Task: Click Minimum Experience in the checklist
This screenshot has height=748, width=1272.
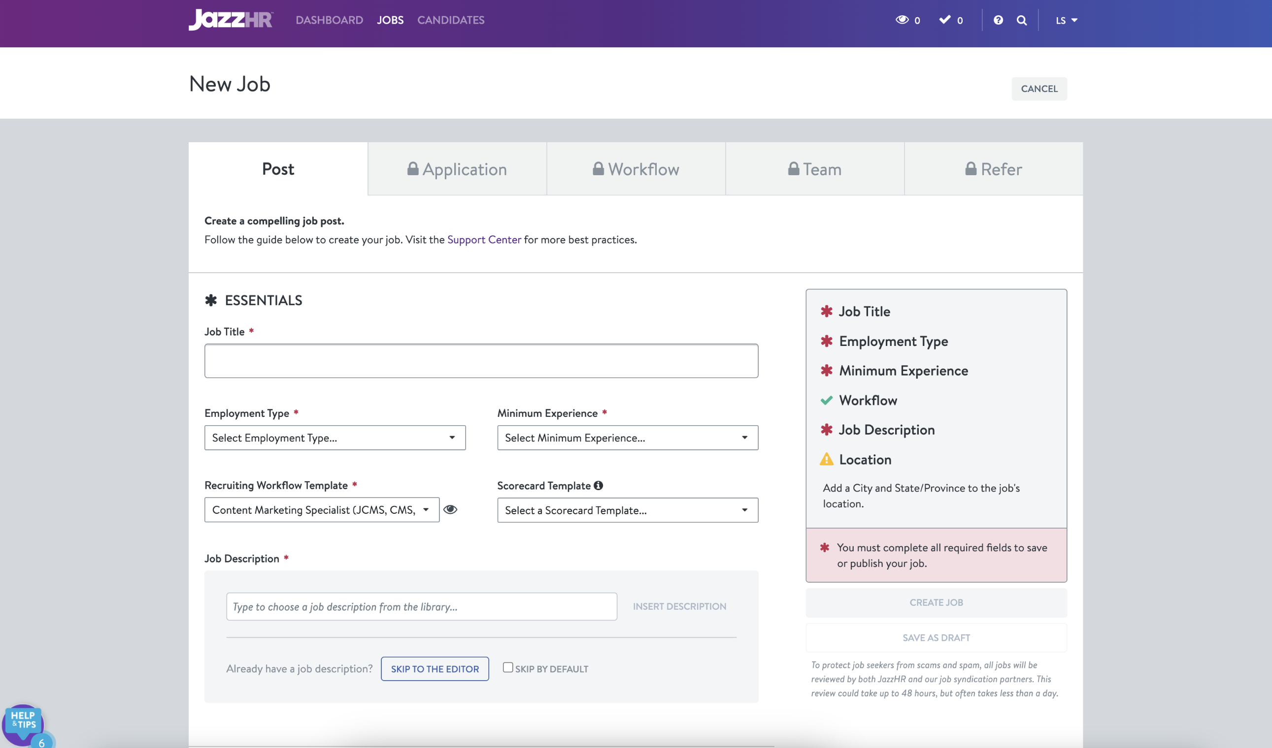Action: (x=904, y=371)
